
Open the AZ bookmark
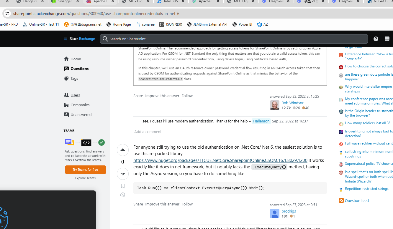263,24
